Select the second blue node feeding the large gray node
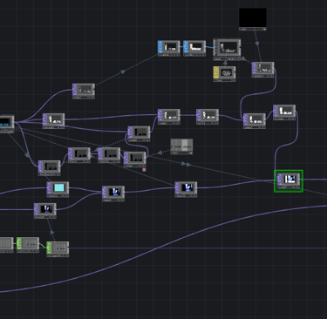 [194, 48]
